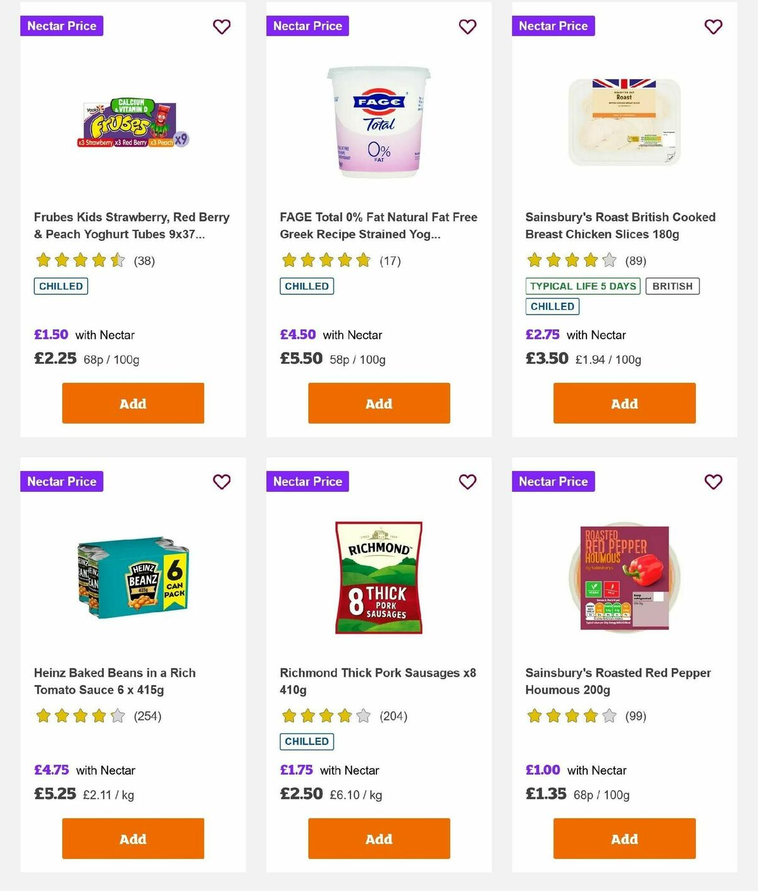This screenshot has height=892, width=759.
Task: Add Frubes yoghurt tubes to basket
Action: pos(132,403)
